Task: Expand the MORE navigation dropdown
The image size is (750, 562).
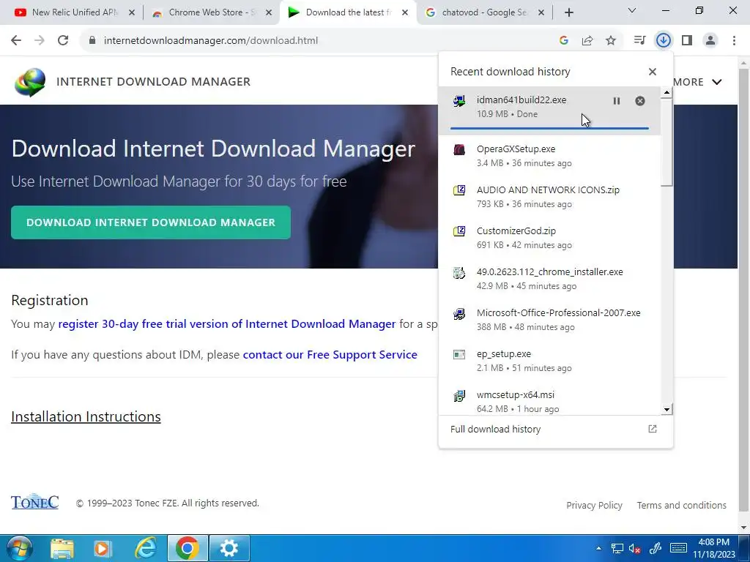Action: 697,82
